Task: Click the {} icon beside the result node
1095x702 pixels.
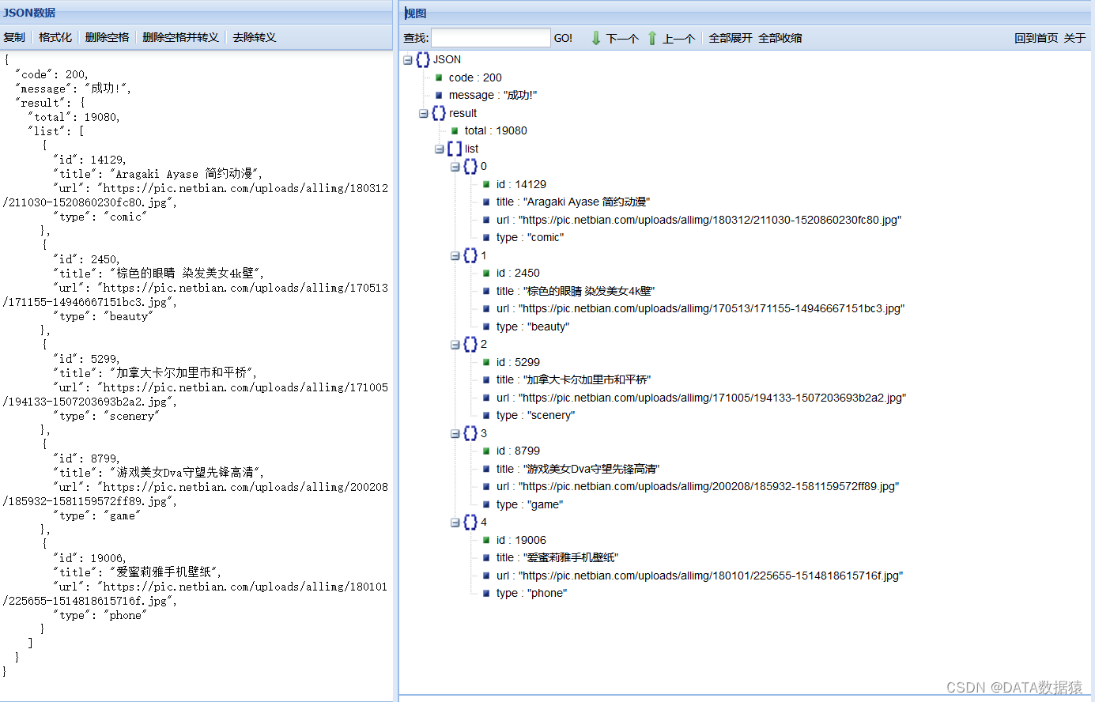Action: tap(438, 112)
